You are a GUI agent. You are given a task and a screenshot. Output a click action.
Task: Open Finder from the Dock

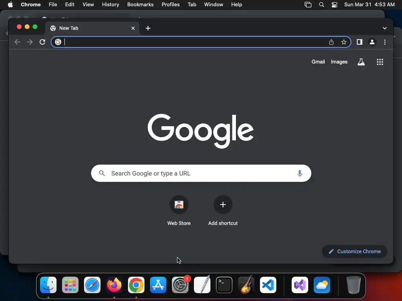48,285
